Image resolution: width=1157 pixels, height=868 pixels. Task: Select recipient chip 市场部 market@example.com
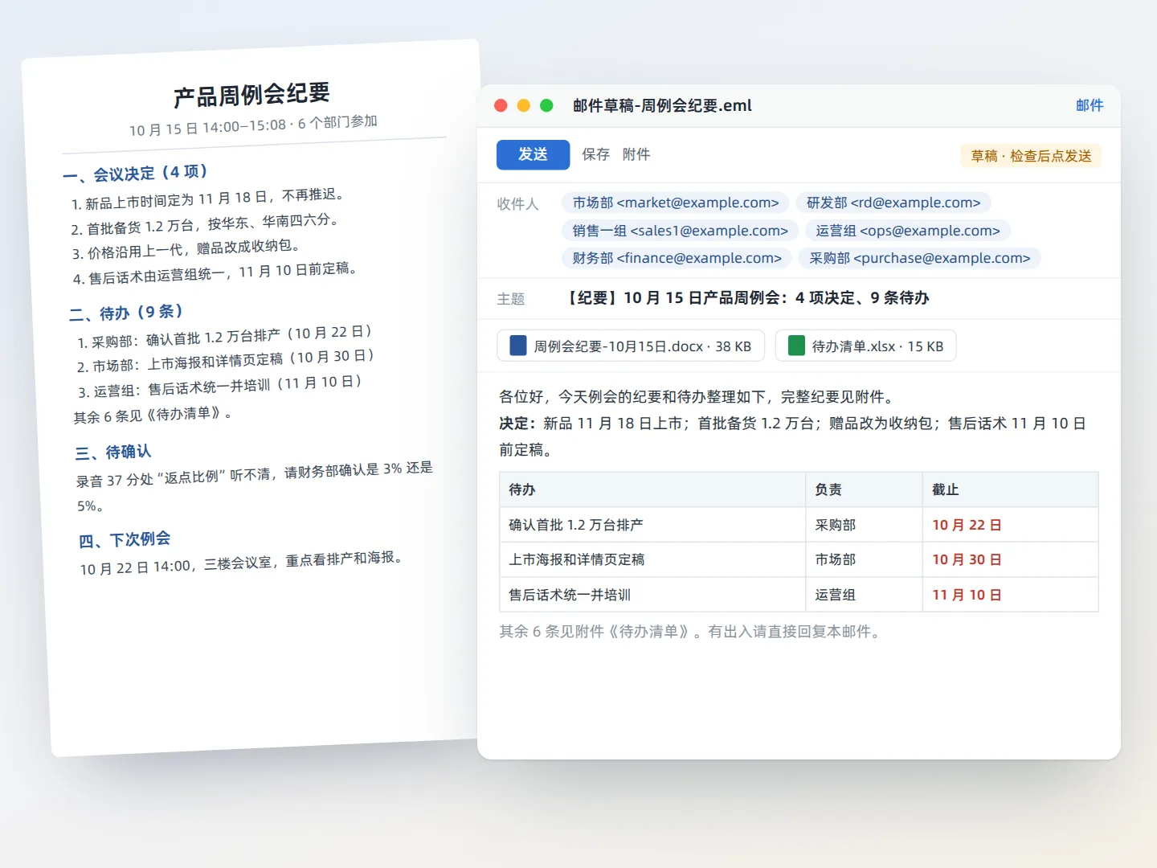coord(676,203)
